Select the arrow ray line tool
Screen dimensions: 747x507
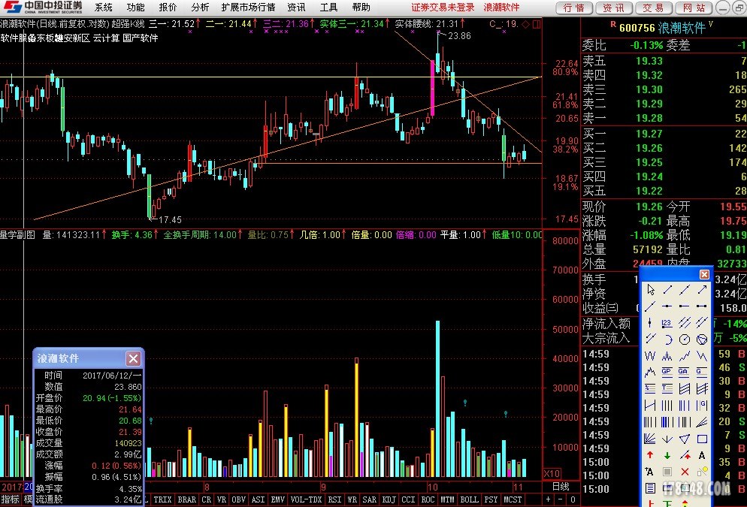[702, 289]
